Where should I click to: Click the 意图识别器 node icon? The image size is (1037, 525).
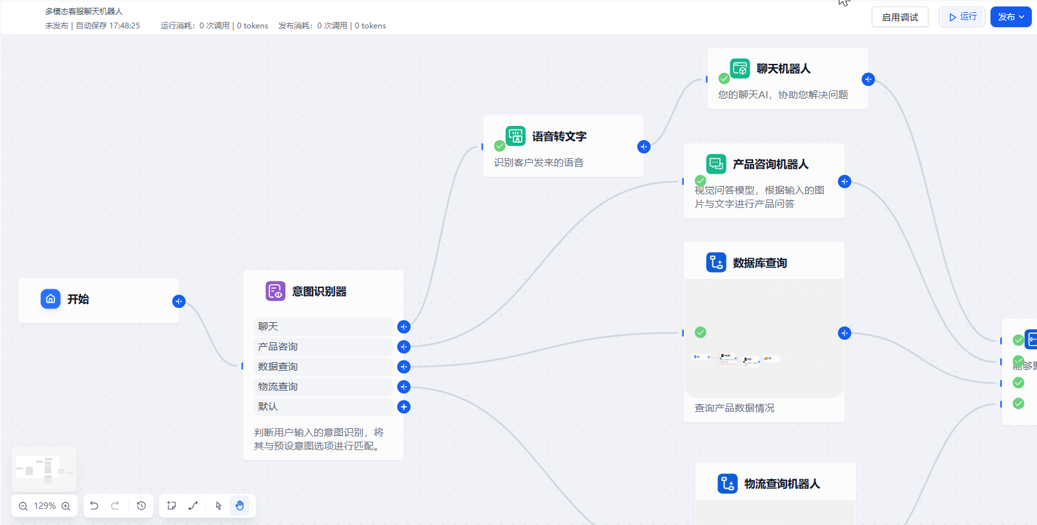point(275,291)
